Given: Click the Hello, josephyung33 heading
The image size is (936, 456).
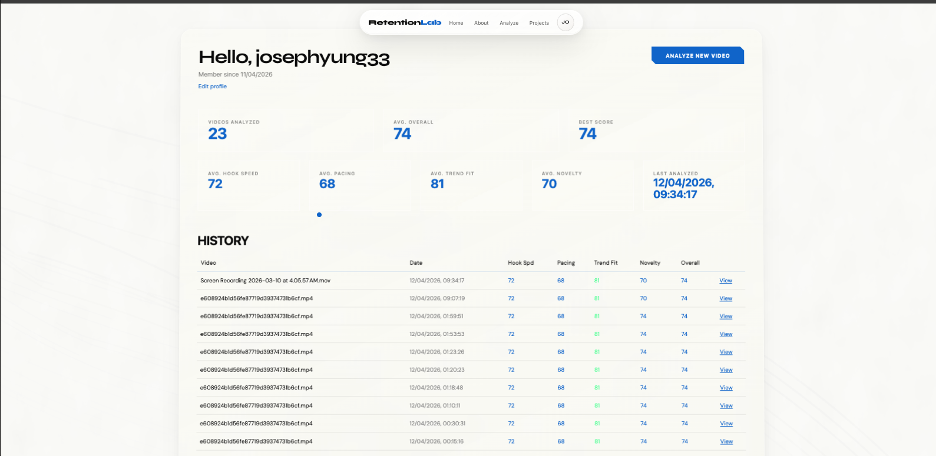Looking at the screenshot, I should coord(294,58).
